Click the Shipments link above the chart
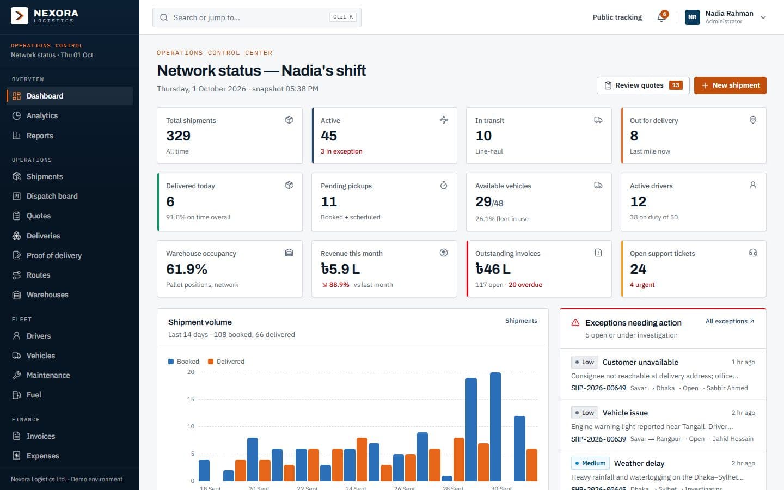Image resolution: width=784 pixels, height=490 pixels. coord(521,321)
